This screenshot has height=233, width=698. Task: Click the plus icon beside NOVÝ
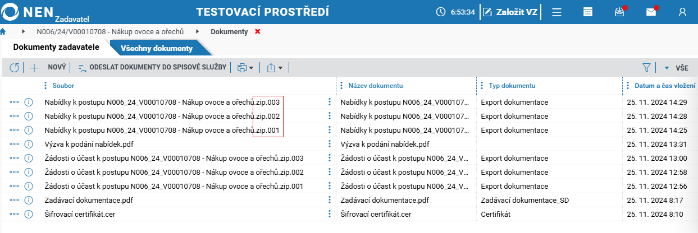coord(34,68)
